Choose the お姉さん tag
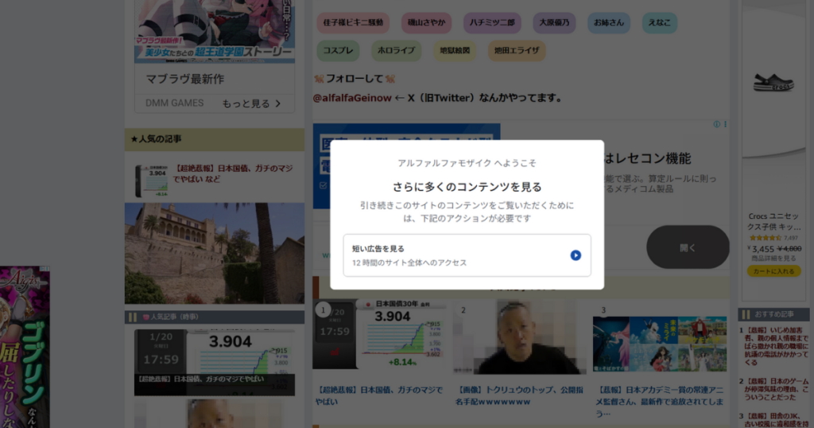Image resolution: width=814 pixels, height=428 pixels. [609, 22]
